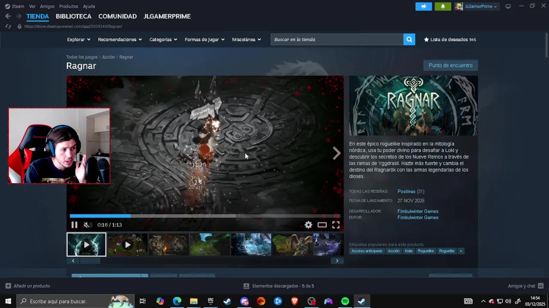Open editor Fimbulwinter Games link
Image resolution: width=549 pixels, height=308 pixels.
(x=418, y=217)
